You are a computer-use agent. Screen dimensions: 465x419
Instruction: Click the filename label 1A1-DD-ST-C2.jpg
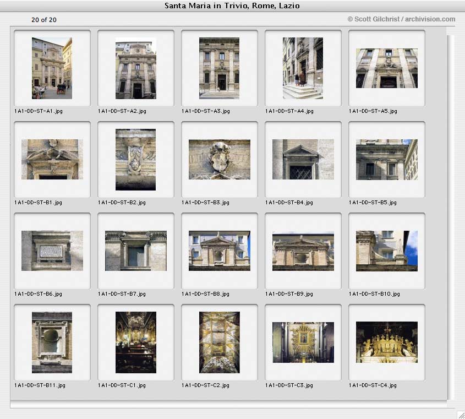(205, 385)
